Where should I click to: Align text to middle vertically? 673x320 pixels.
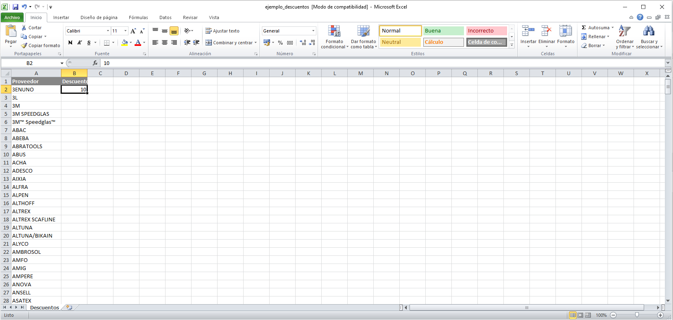[165, 31]
